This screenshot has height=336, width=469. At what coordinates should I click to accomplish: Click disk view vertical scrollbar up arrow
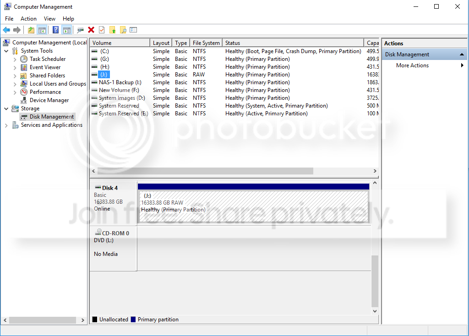(x=375, y=183)
